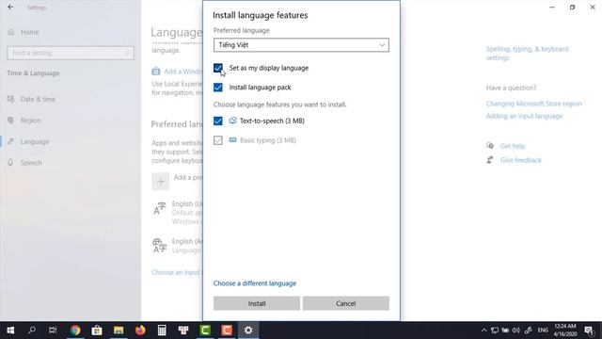Open Spelling, typing, & keyboard settings link
The height and width of the screenshot is (339, 602).
527,54
